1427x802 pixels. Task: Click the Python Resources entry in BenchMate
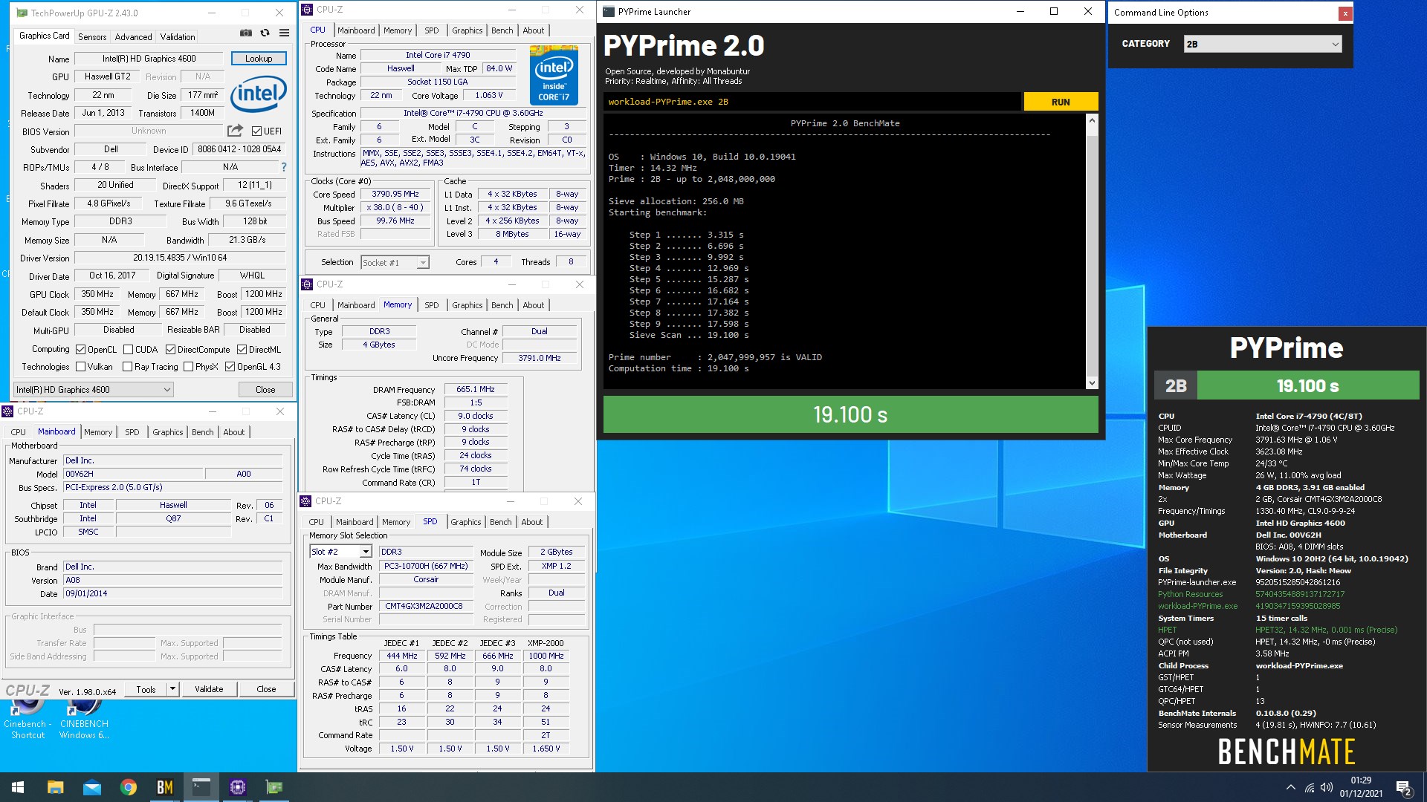click(x=1190, y=594)
